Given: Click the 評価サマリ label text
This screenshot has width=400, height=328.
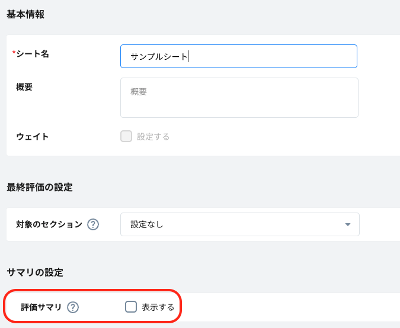Looking at the screenshot, I should pyautogui.click(x=41, y=307).
